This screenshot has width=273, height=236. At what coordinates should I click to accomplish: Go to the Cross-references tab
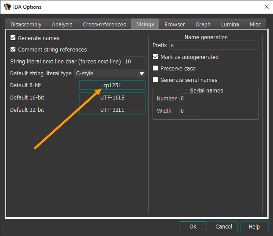click(x=104, y=25)
